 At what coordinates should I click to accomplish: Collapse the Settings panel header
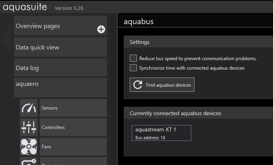[198, 42]
